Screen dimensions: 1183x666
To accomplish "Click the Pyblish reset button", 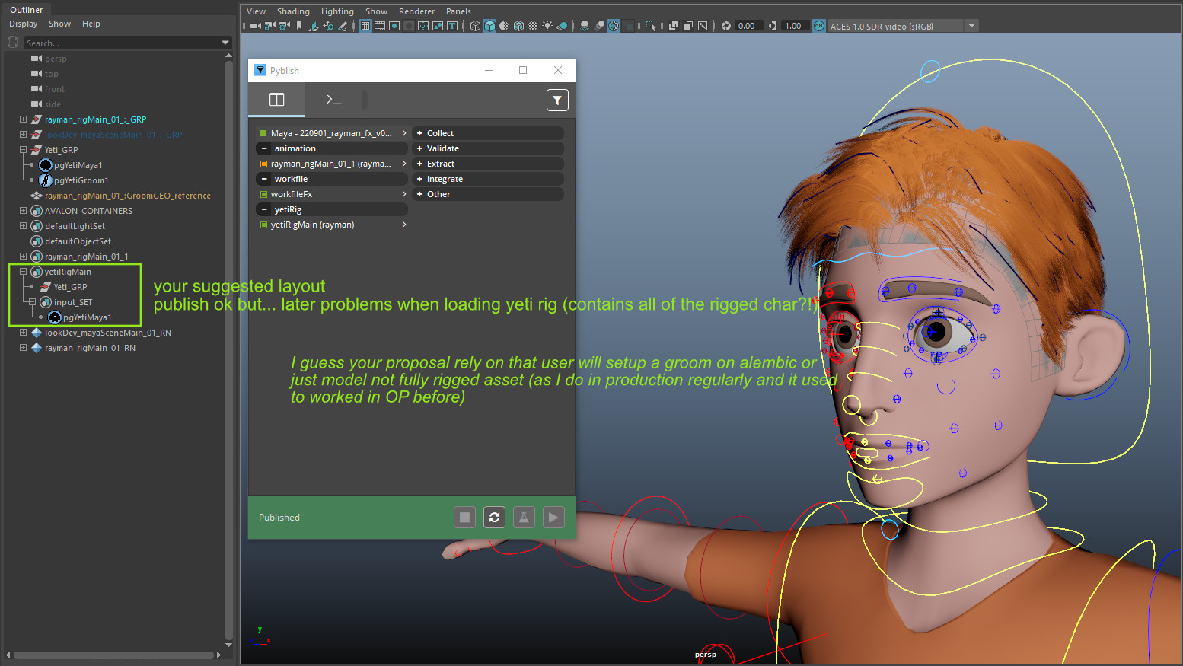I will [x=494, y=518].
